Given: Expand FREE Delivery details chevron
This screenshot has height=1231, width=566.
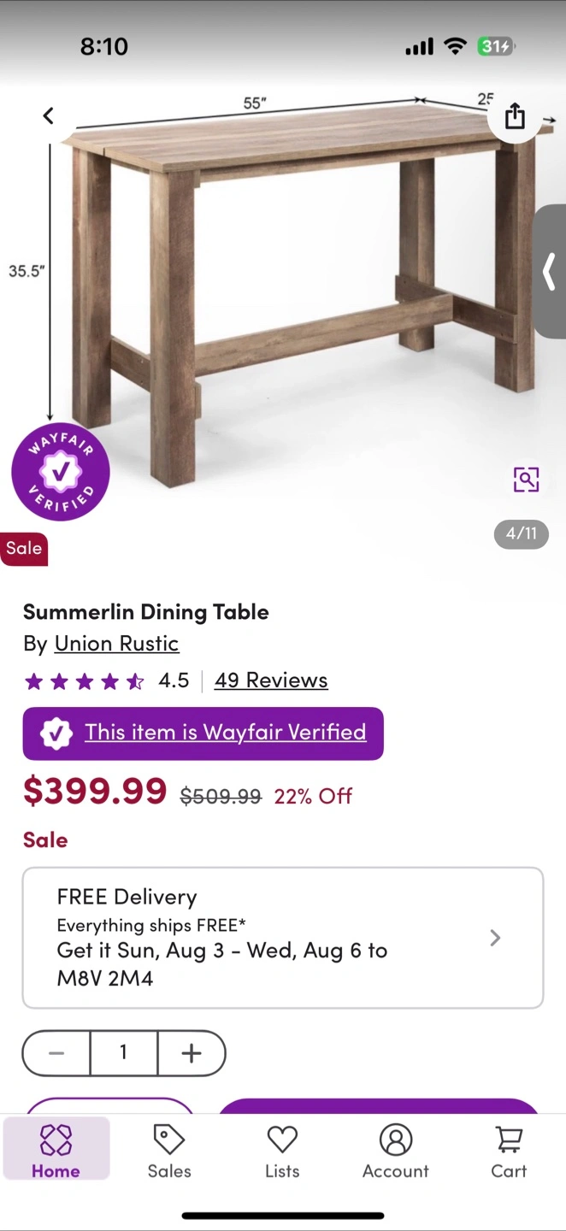Looking at the screenshot, I should [495, 938].
